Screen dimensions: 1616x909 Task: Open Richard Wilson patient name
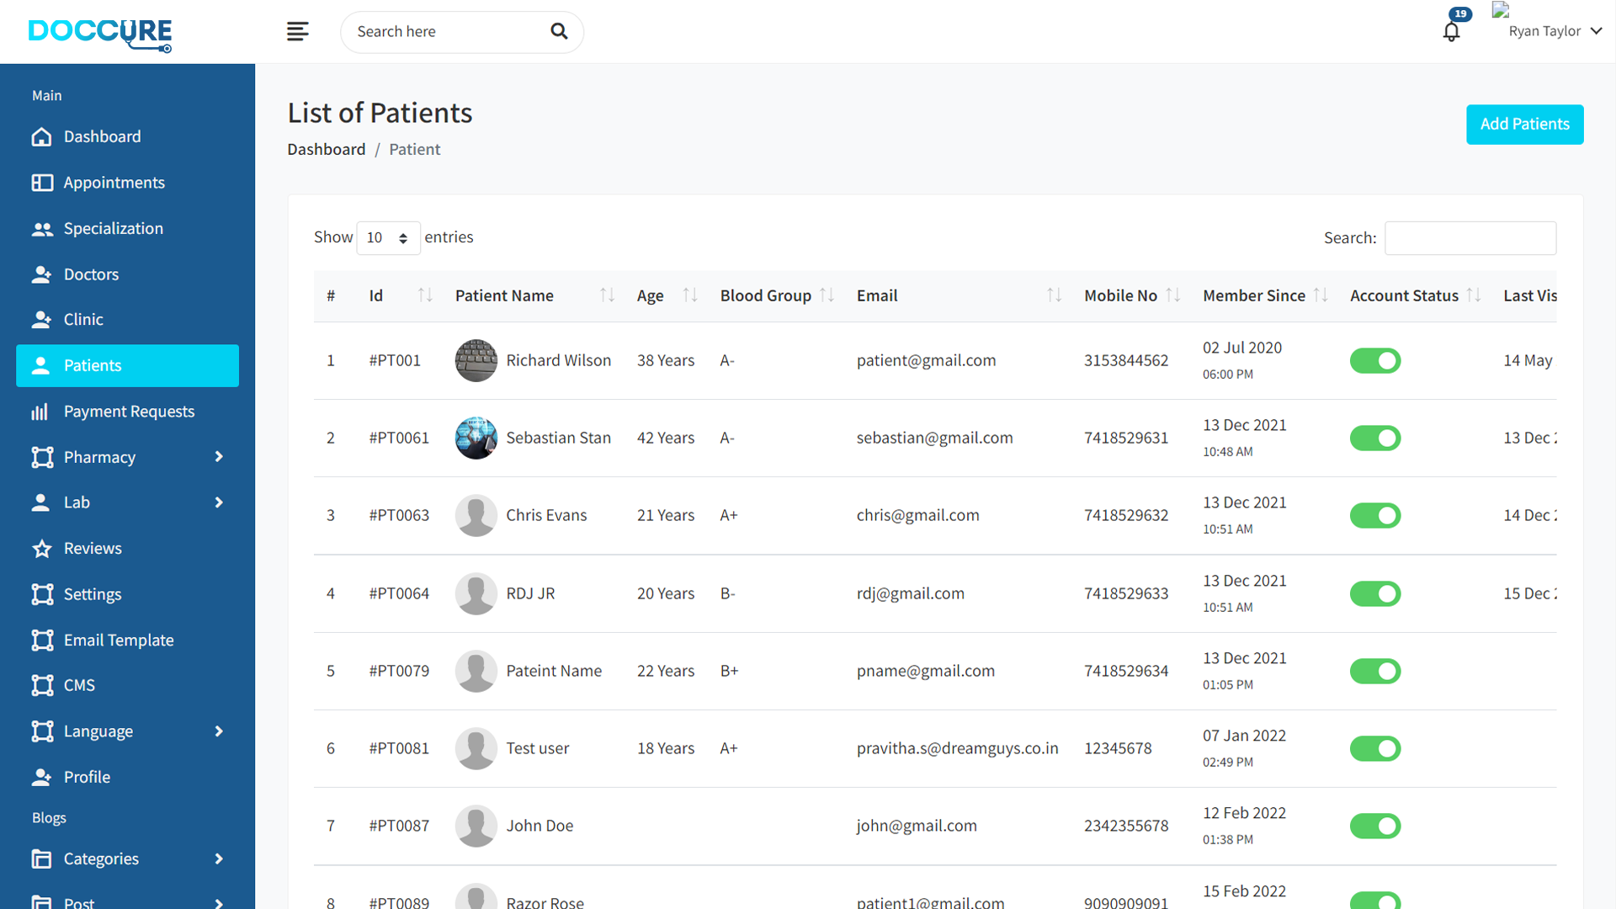(x=558, y=360)
